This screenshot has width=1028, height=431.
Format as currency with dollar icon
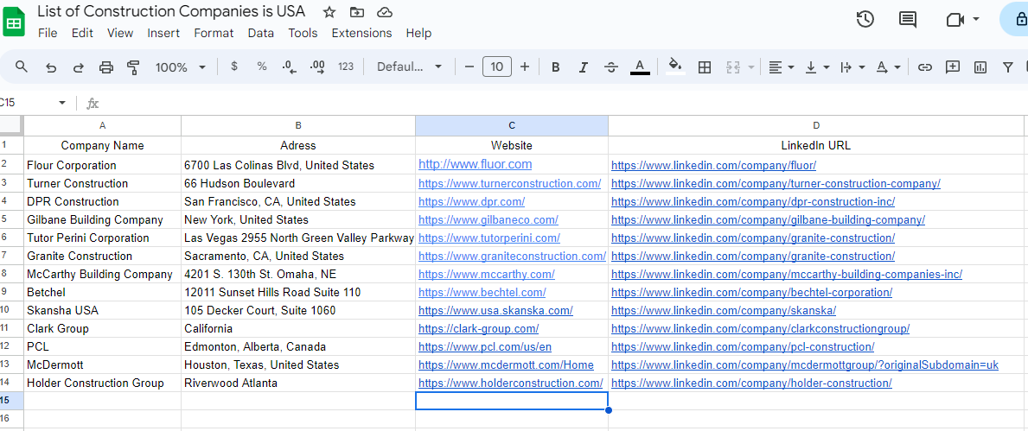234,67
